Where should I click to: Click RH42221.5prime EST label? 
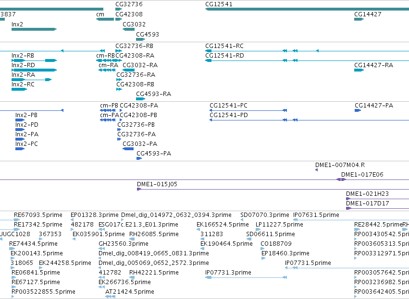[154, 273]
